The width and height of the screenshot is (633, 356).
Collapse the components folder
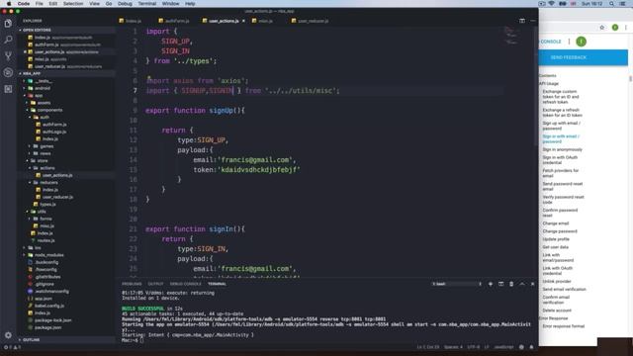[49, 110]
